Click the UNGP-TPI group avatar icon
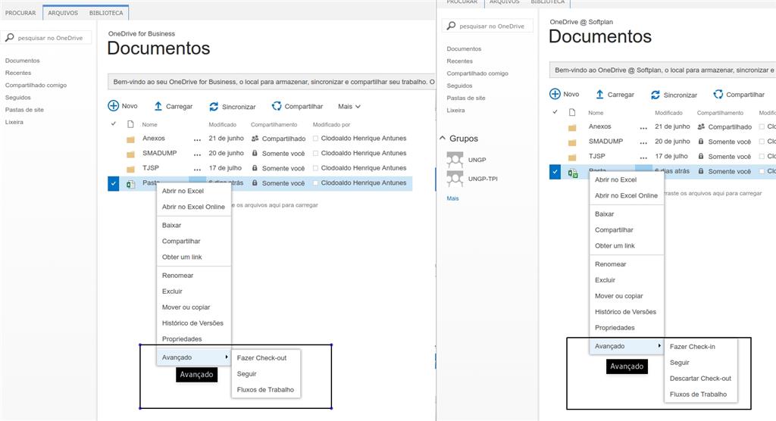776x421 pixels. [x=455, y=178]
